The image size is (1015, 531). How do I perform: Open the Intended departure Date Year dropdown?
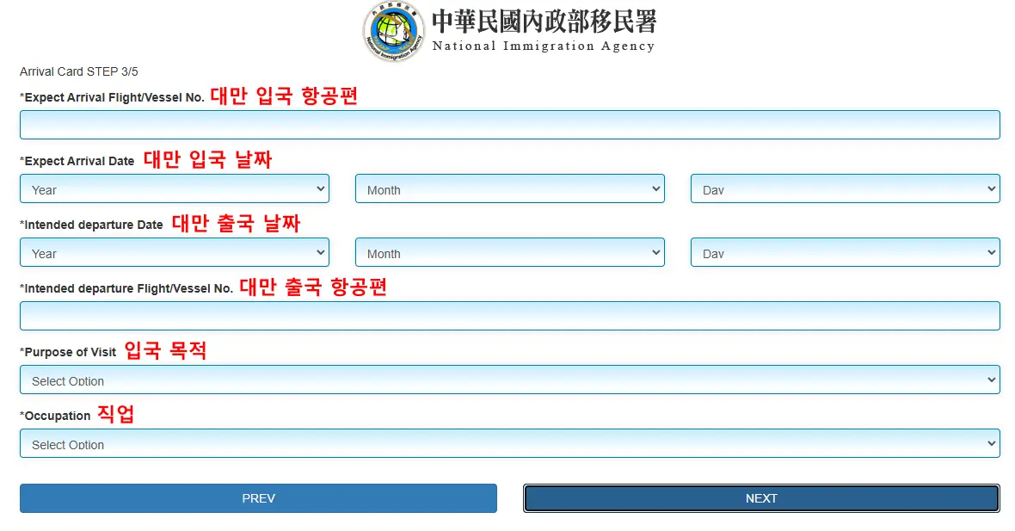[174, 252]
